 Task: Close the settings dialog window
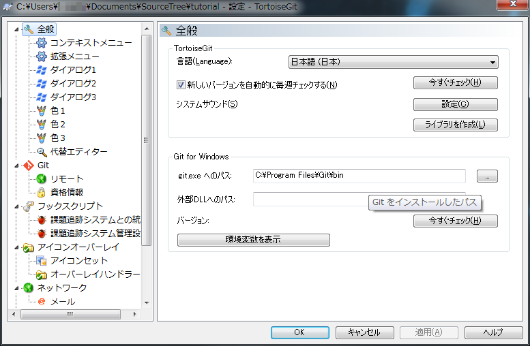(x=513, y=3)
